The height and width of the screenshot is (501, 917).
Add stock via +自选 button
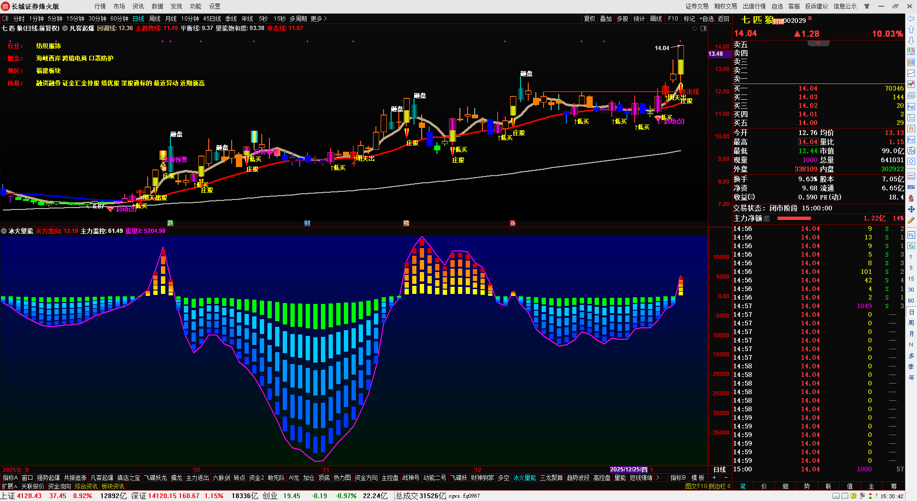click(707, 19)
